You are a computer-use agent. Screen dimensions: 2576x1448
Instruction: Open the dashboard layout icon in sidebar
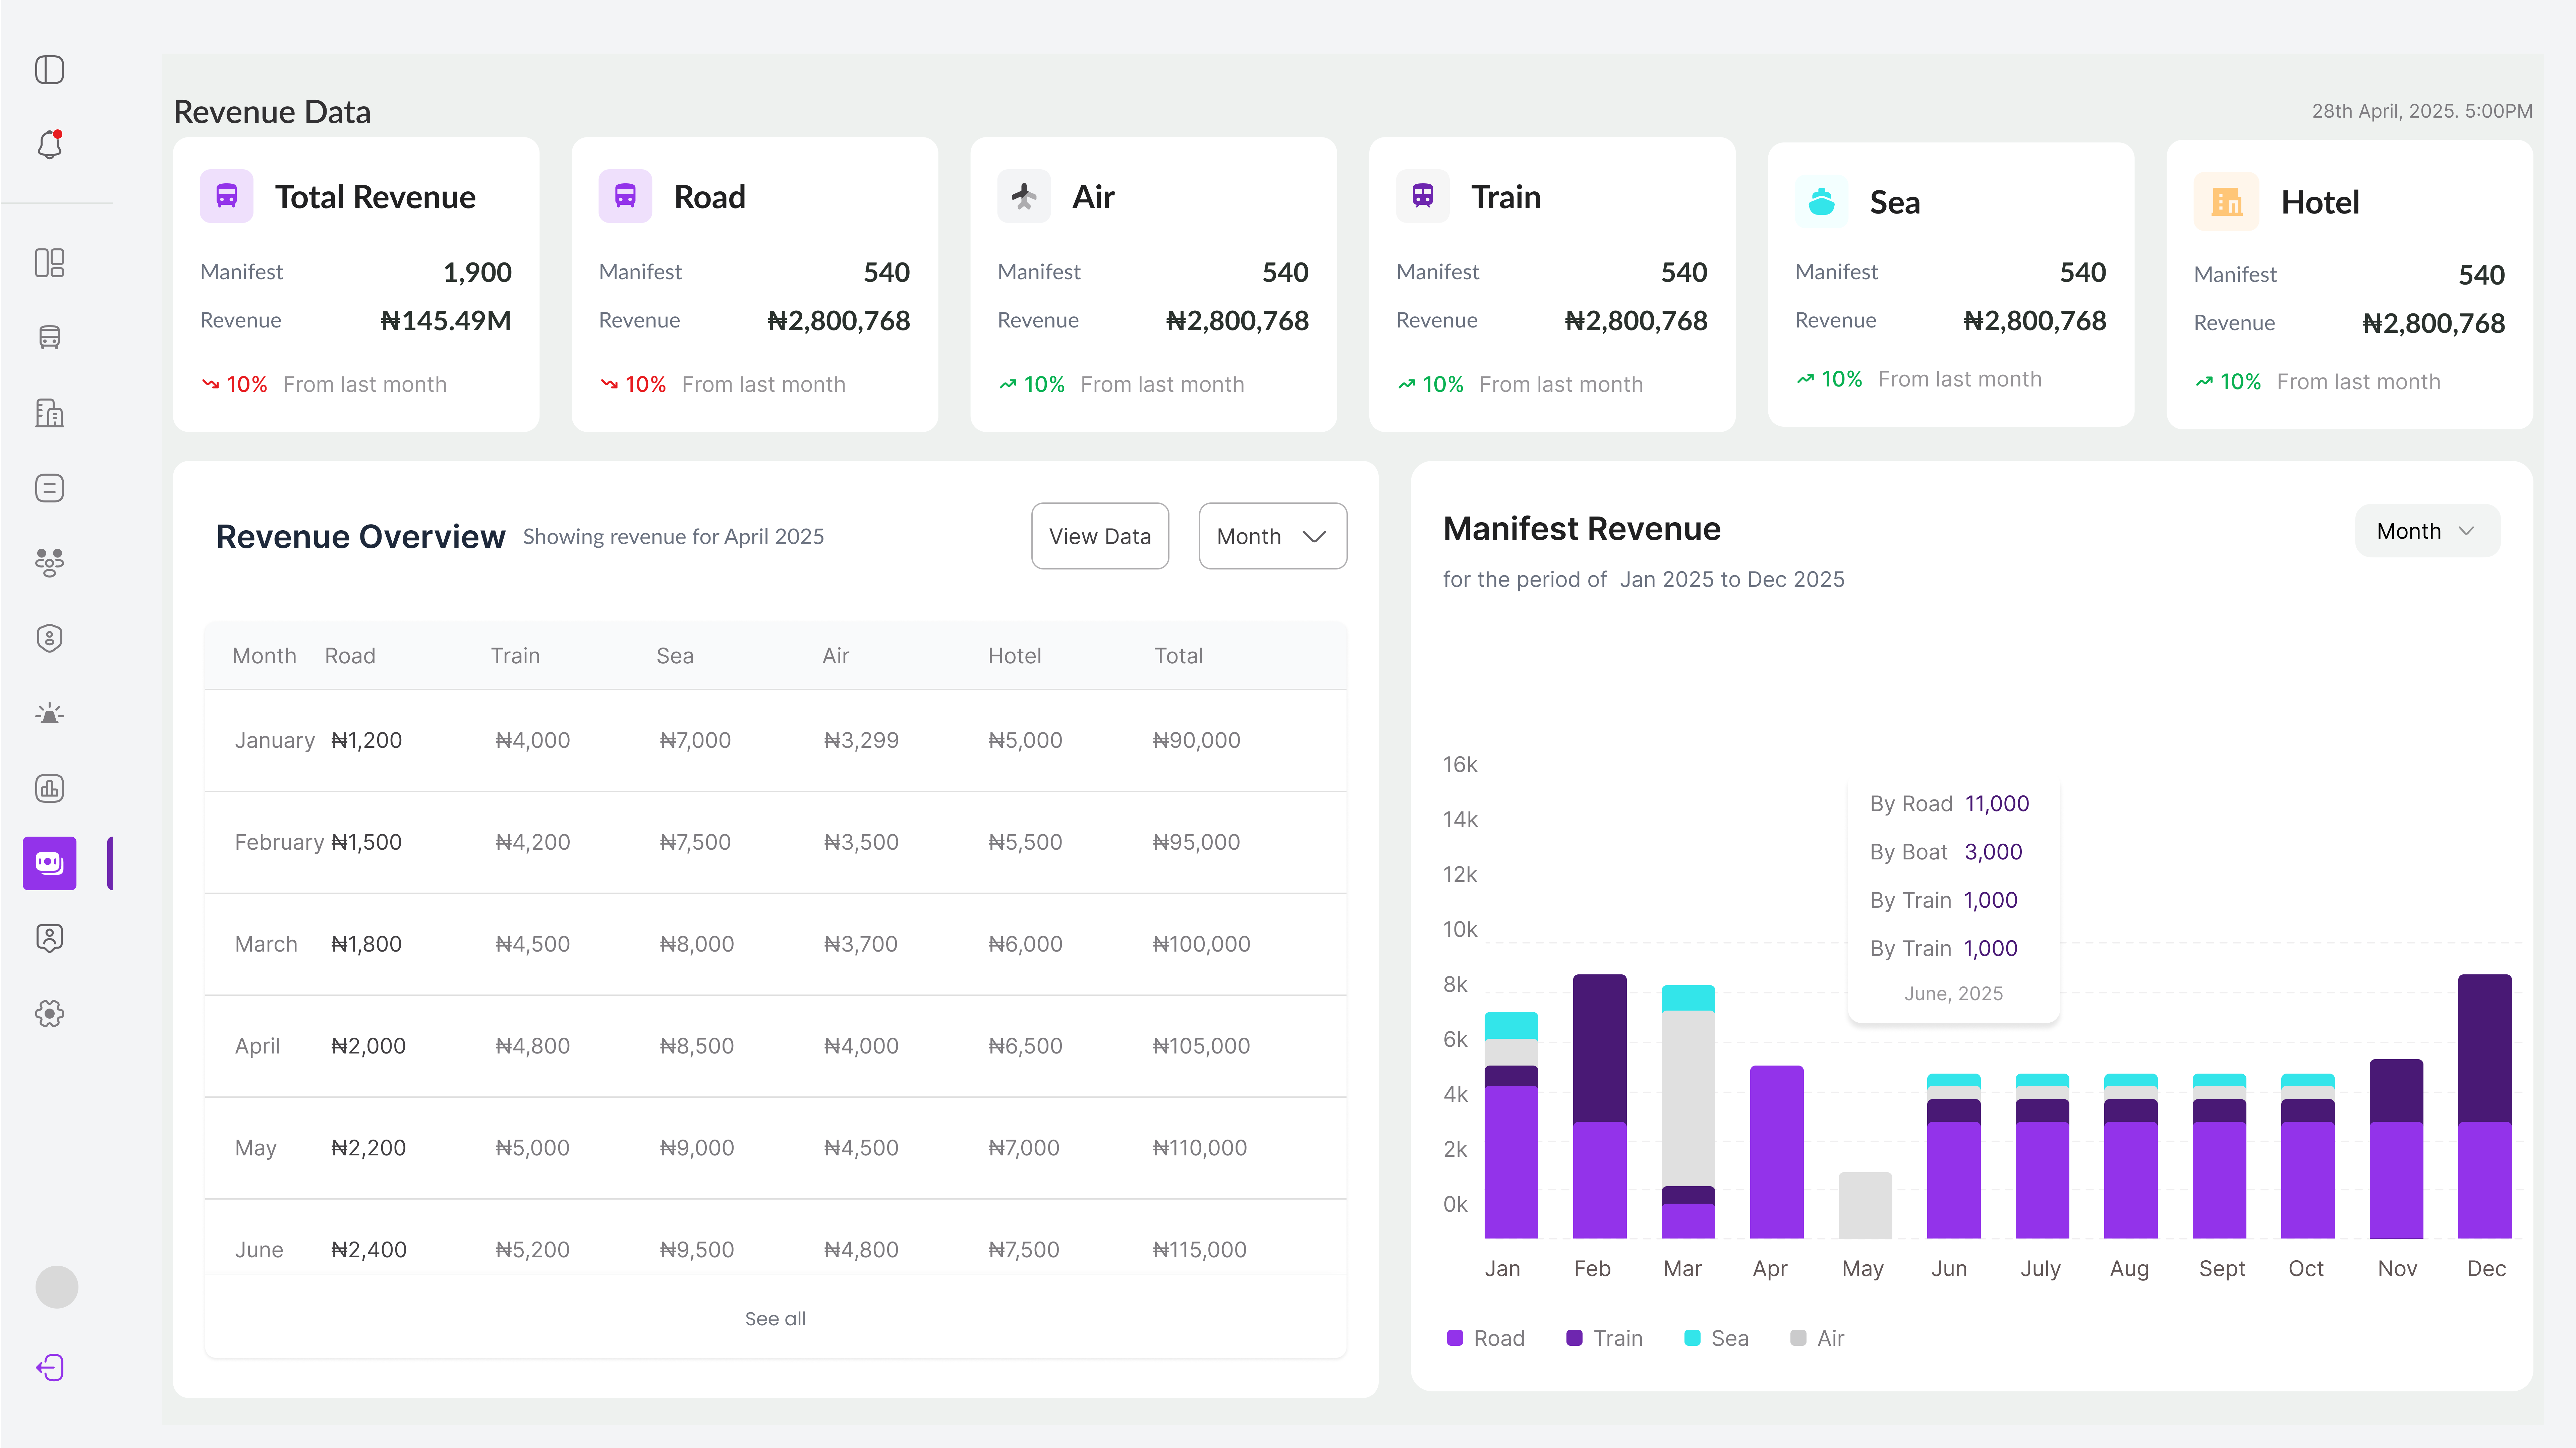tap(49, 263)
